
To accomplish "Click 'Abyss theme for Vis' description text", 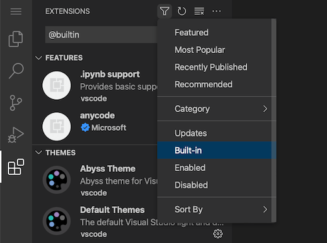I will click(x=119, y=181).
